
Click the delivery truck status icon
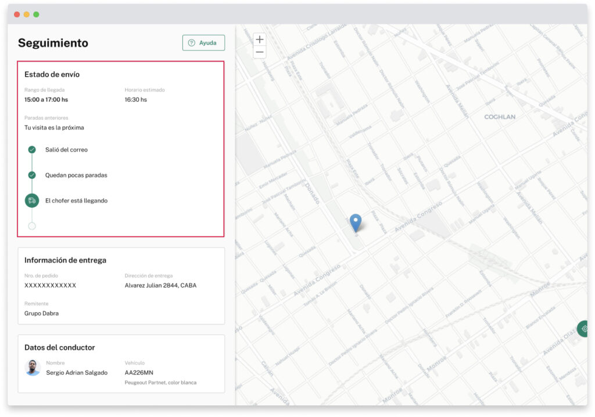[x=32, y=201]
